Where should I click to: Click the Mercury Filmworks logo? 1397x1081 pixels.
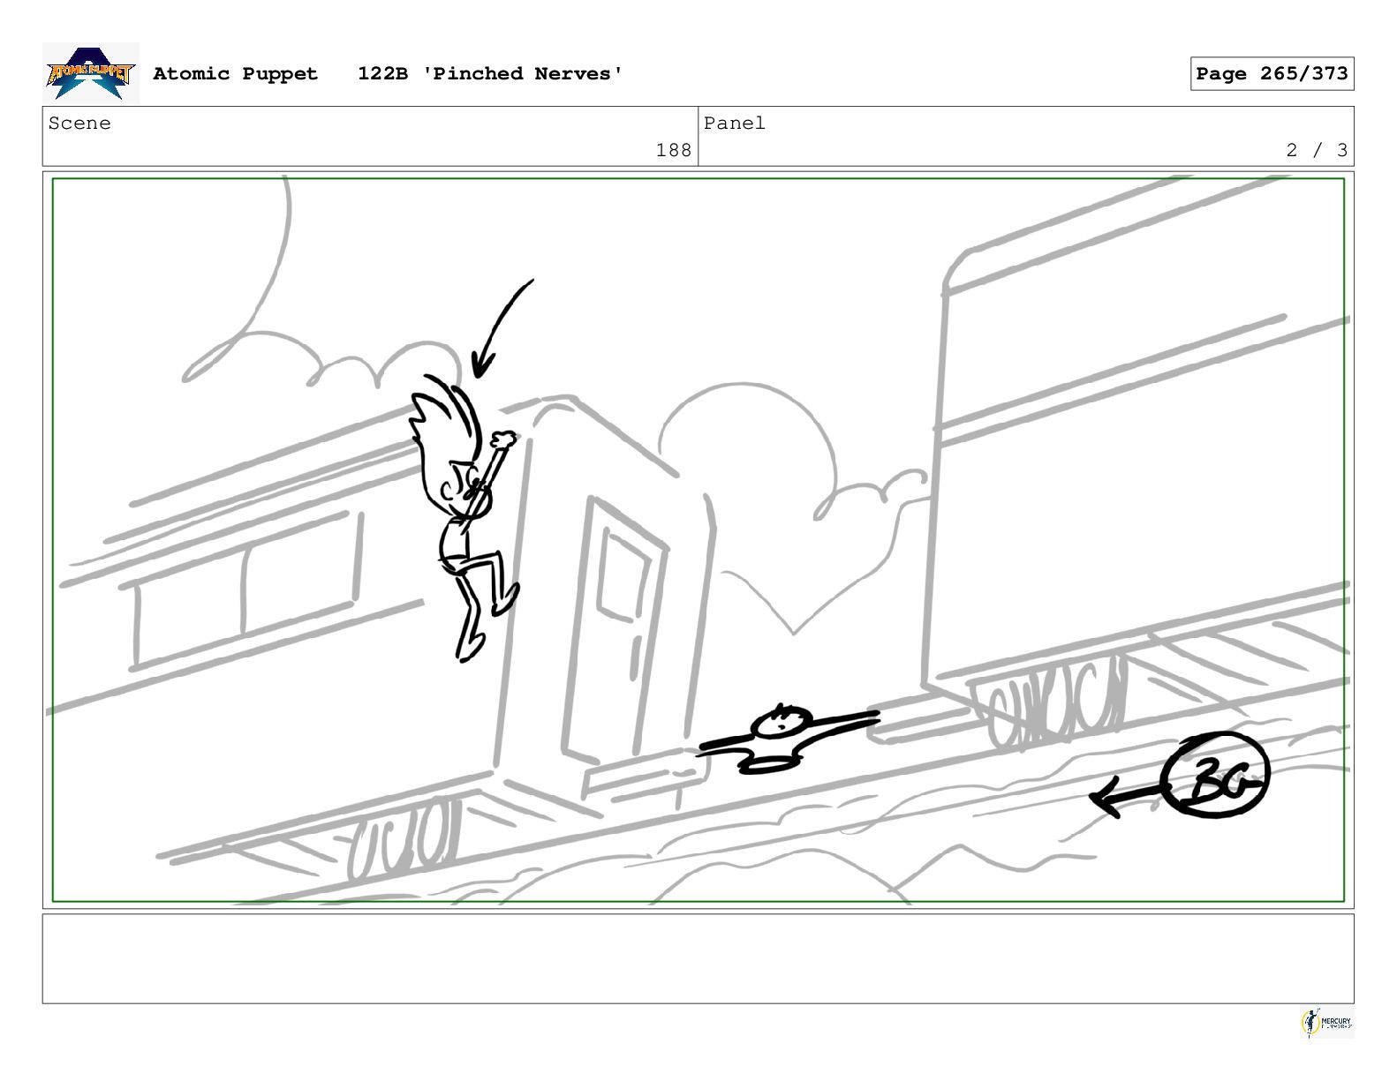[1326, 1023]
